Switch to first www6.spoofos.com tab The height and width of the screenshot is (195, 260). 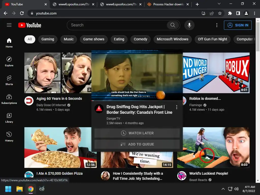click(x=73, y=4)
